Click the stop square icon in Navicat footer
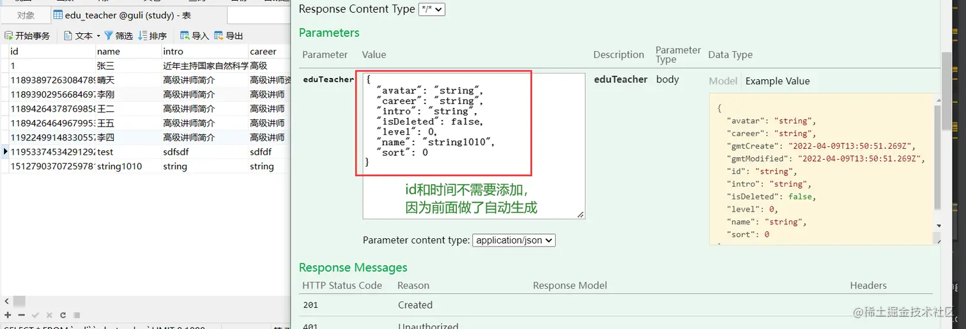 pos(77,315)
